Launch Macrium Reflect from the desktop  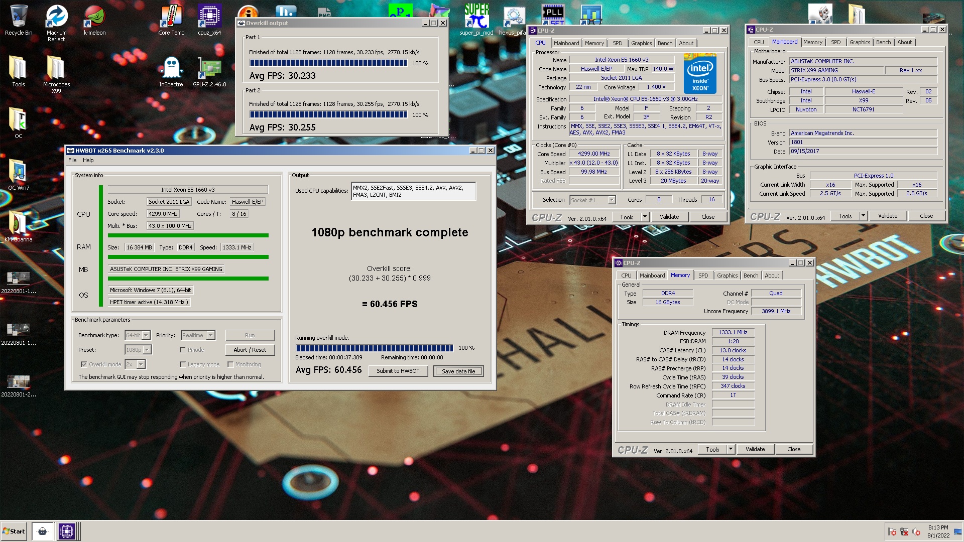(56, 23)
